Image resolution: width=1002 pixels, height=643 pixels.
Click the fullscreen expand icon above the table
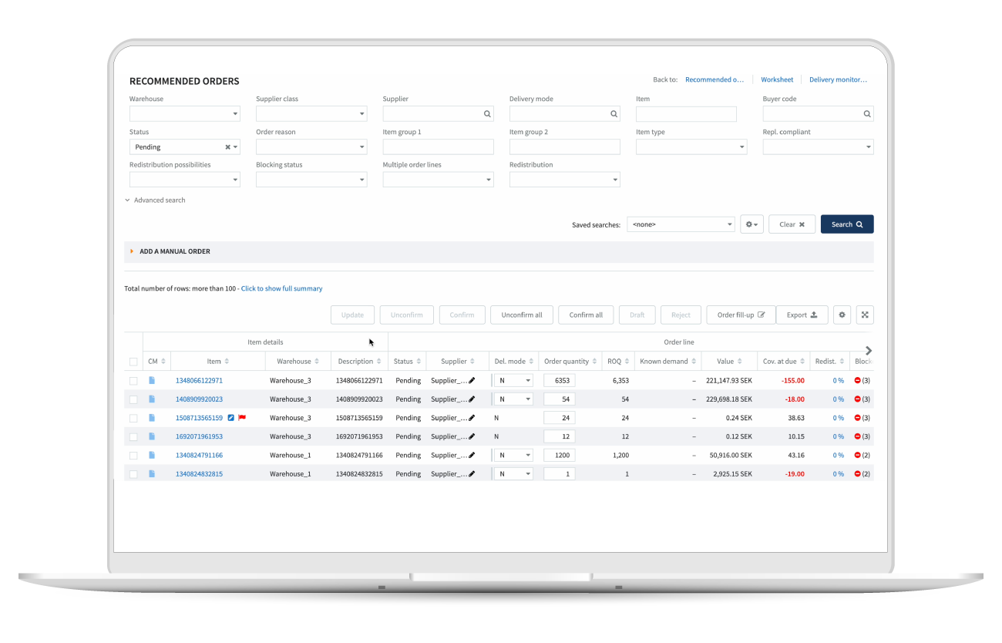865,315
